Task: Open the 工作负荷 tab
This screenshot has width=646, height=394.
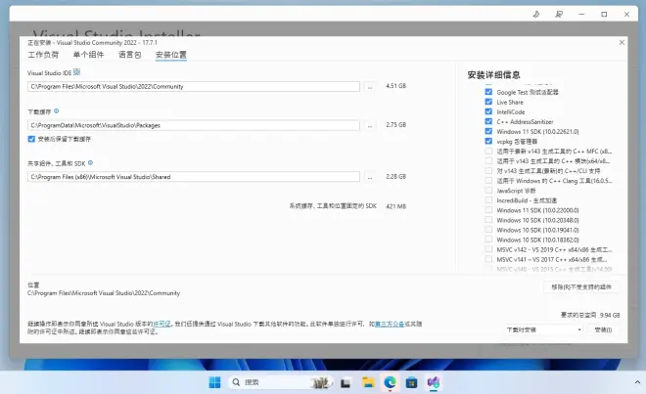Action: point(43,55)
